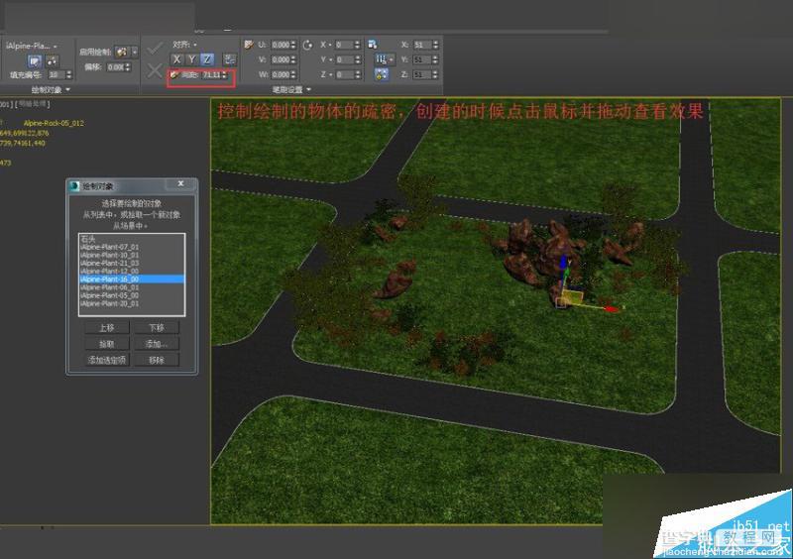Click the V scatter value field
Screen dimensions: 793x559
[x=281, y=59]
